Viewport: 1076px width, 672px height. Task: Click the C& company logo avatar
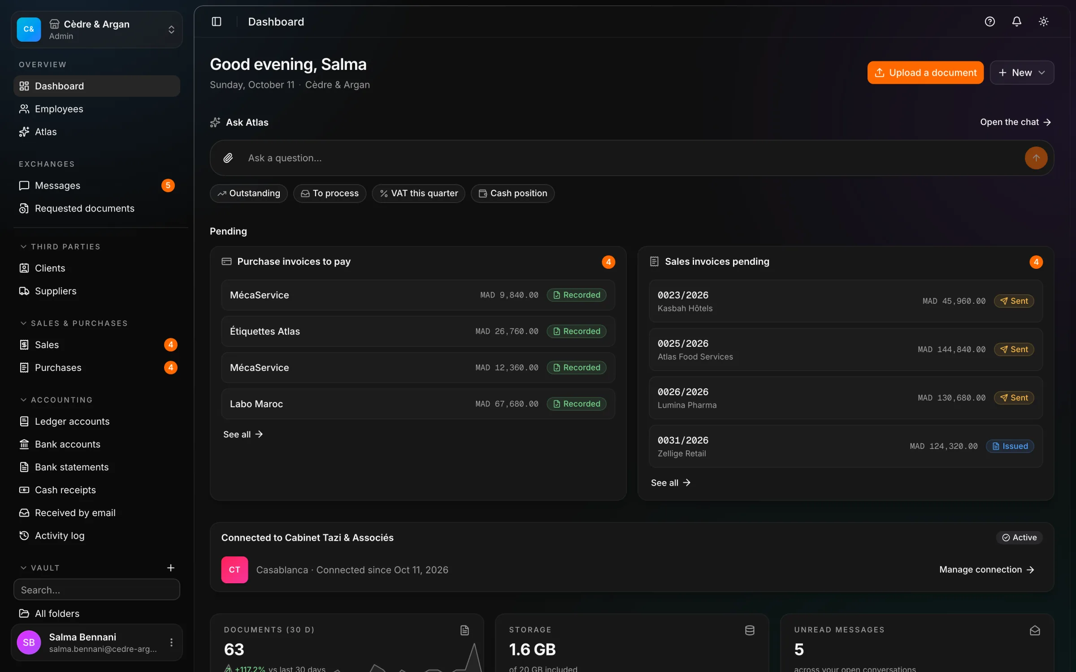coord(29,29)
